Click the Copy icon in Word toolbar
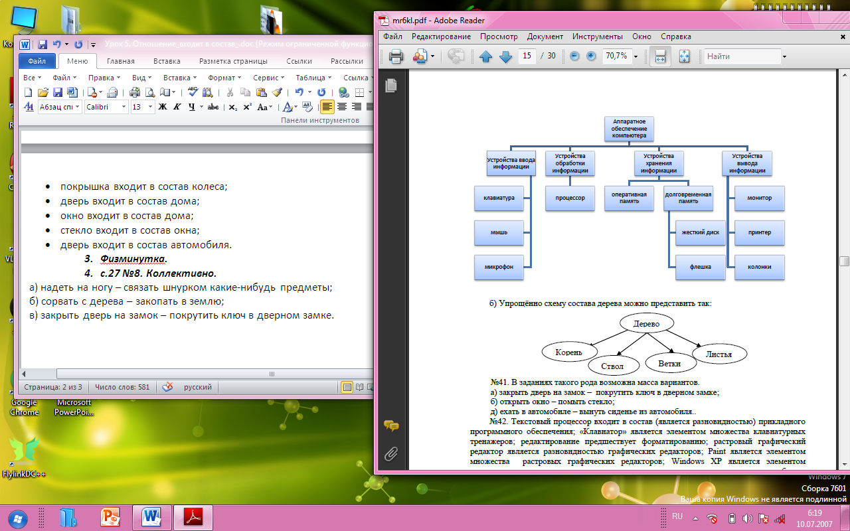850x531 pixels. (x=245, y=92)
